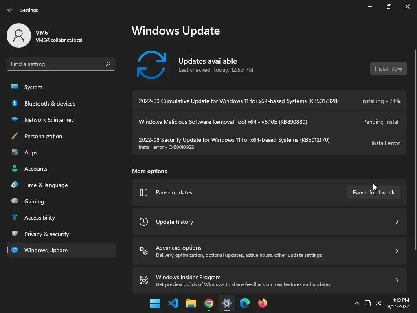Click the Network wifi icon
This screenshot has width=417, height=313.
pos(15,119)
